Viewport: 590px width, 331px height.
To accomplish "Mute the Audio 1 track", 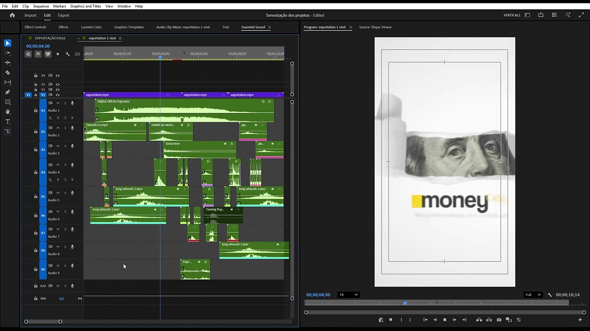I will [58, 103].
